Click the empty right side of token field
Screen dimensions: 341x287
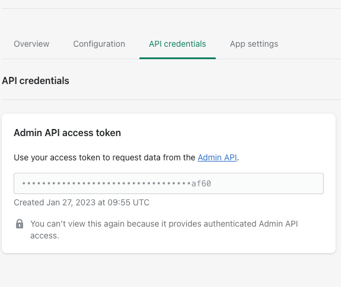267,183
